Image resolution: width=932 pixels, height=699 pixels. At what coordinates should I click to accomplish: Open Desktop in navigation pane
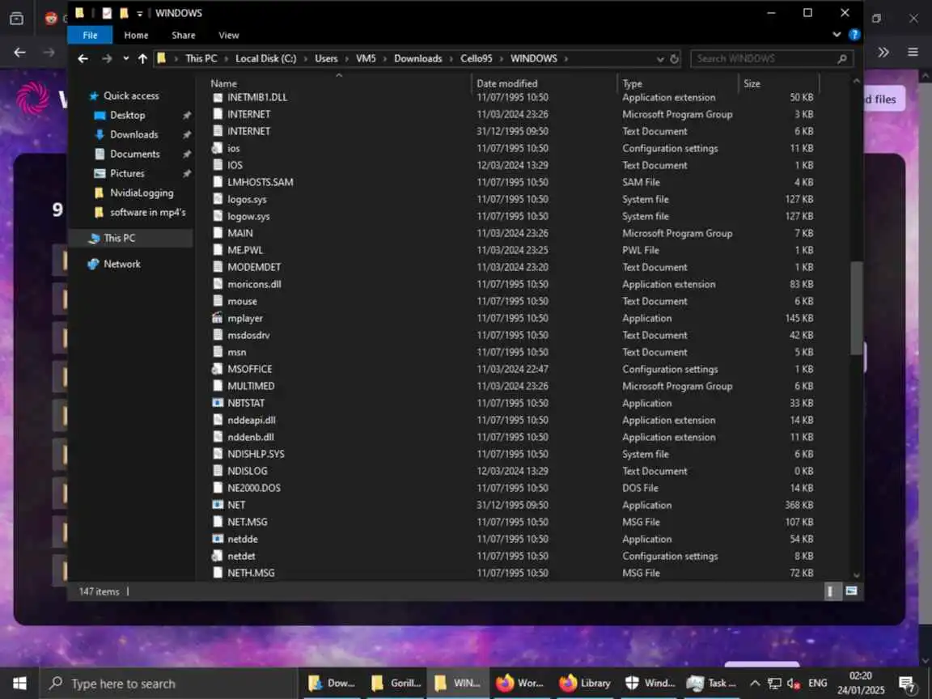[x=127, y=116]
